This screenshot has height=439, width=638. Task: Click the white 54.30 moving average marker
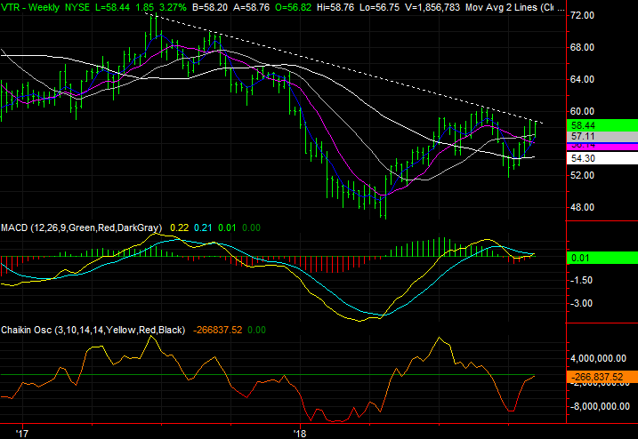tap(602, 158)
